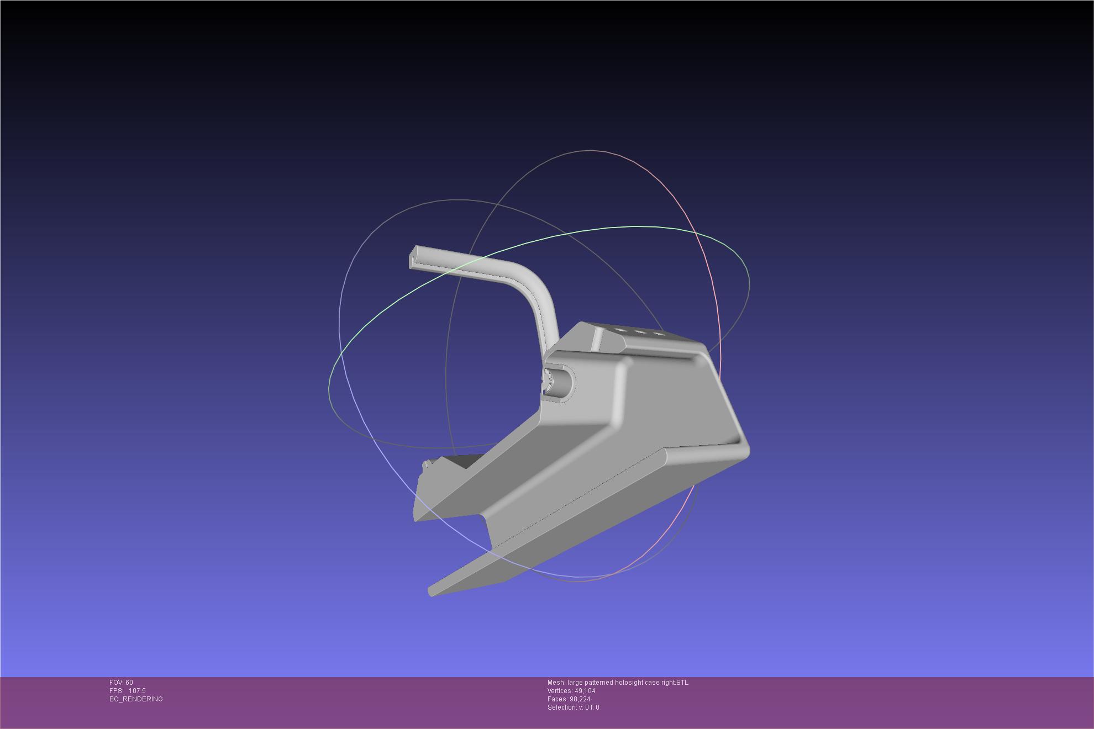Click the round bore hole on the case side
Image resolution: width=1094 pixels, height=729 pixels.
tap(559, 383)
